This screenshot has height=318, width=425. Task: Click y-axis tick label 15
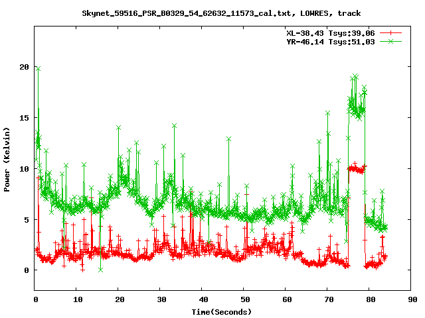[24, 118]
